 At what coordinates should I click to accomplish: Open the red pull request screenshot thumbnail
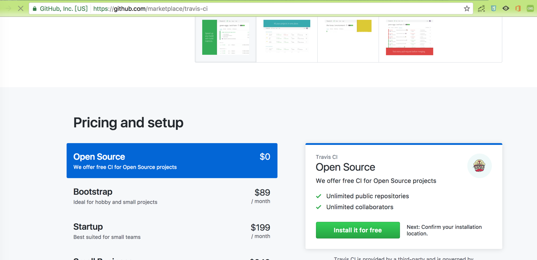pos(409,37)
